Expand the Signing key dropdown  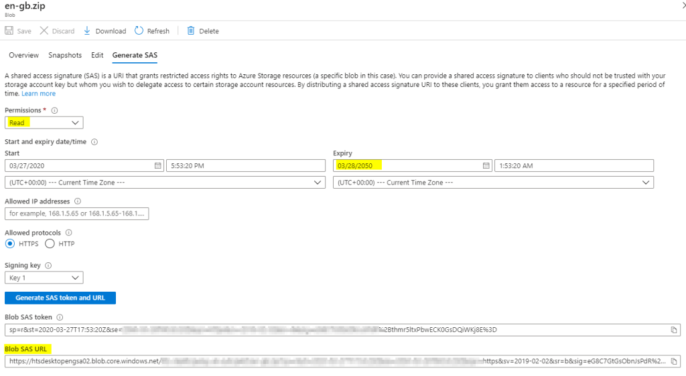tap(44, 278)
